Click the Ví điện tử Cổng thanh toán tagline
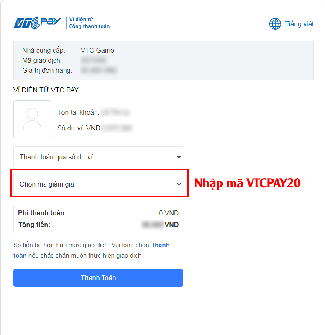 pyautogui.click(x=90, y=23)
